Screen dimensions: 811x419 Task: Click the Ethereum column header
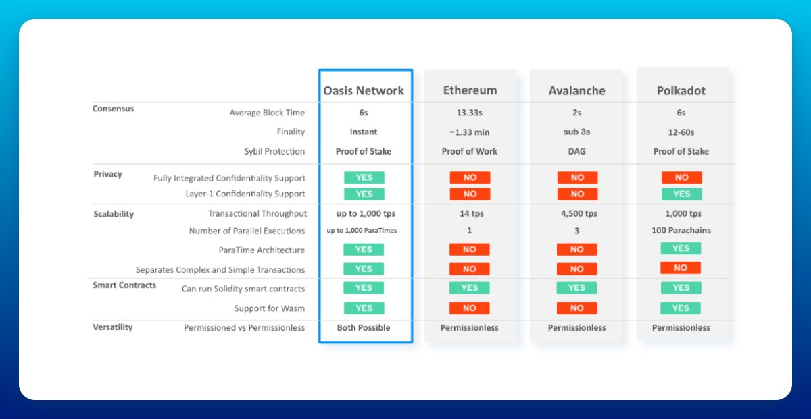click(470, 90)
